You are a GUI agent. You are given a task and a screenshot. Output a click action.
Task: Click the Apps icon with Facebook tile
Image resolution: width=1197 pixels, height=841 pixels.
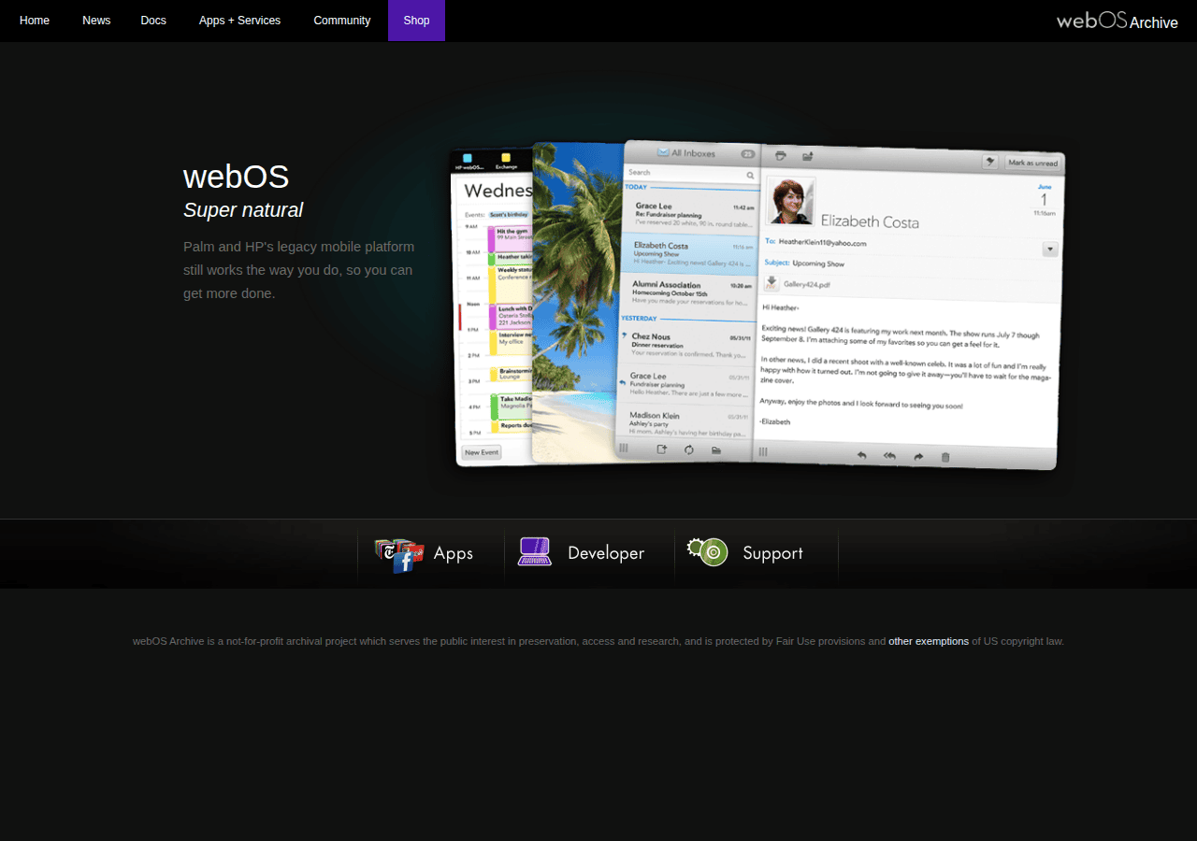[399, 554]
